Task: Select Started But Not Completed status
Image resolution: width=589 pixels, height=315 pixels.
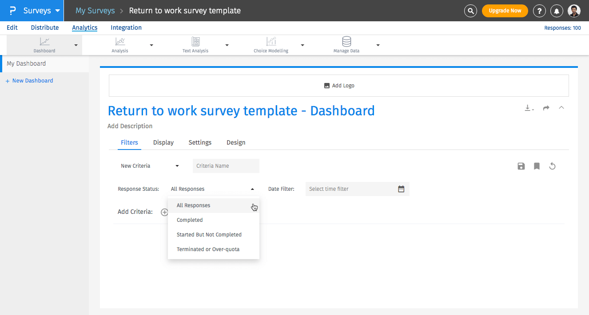Action: point(209,234)
